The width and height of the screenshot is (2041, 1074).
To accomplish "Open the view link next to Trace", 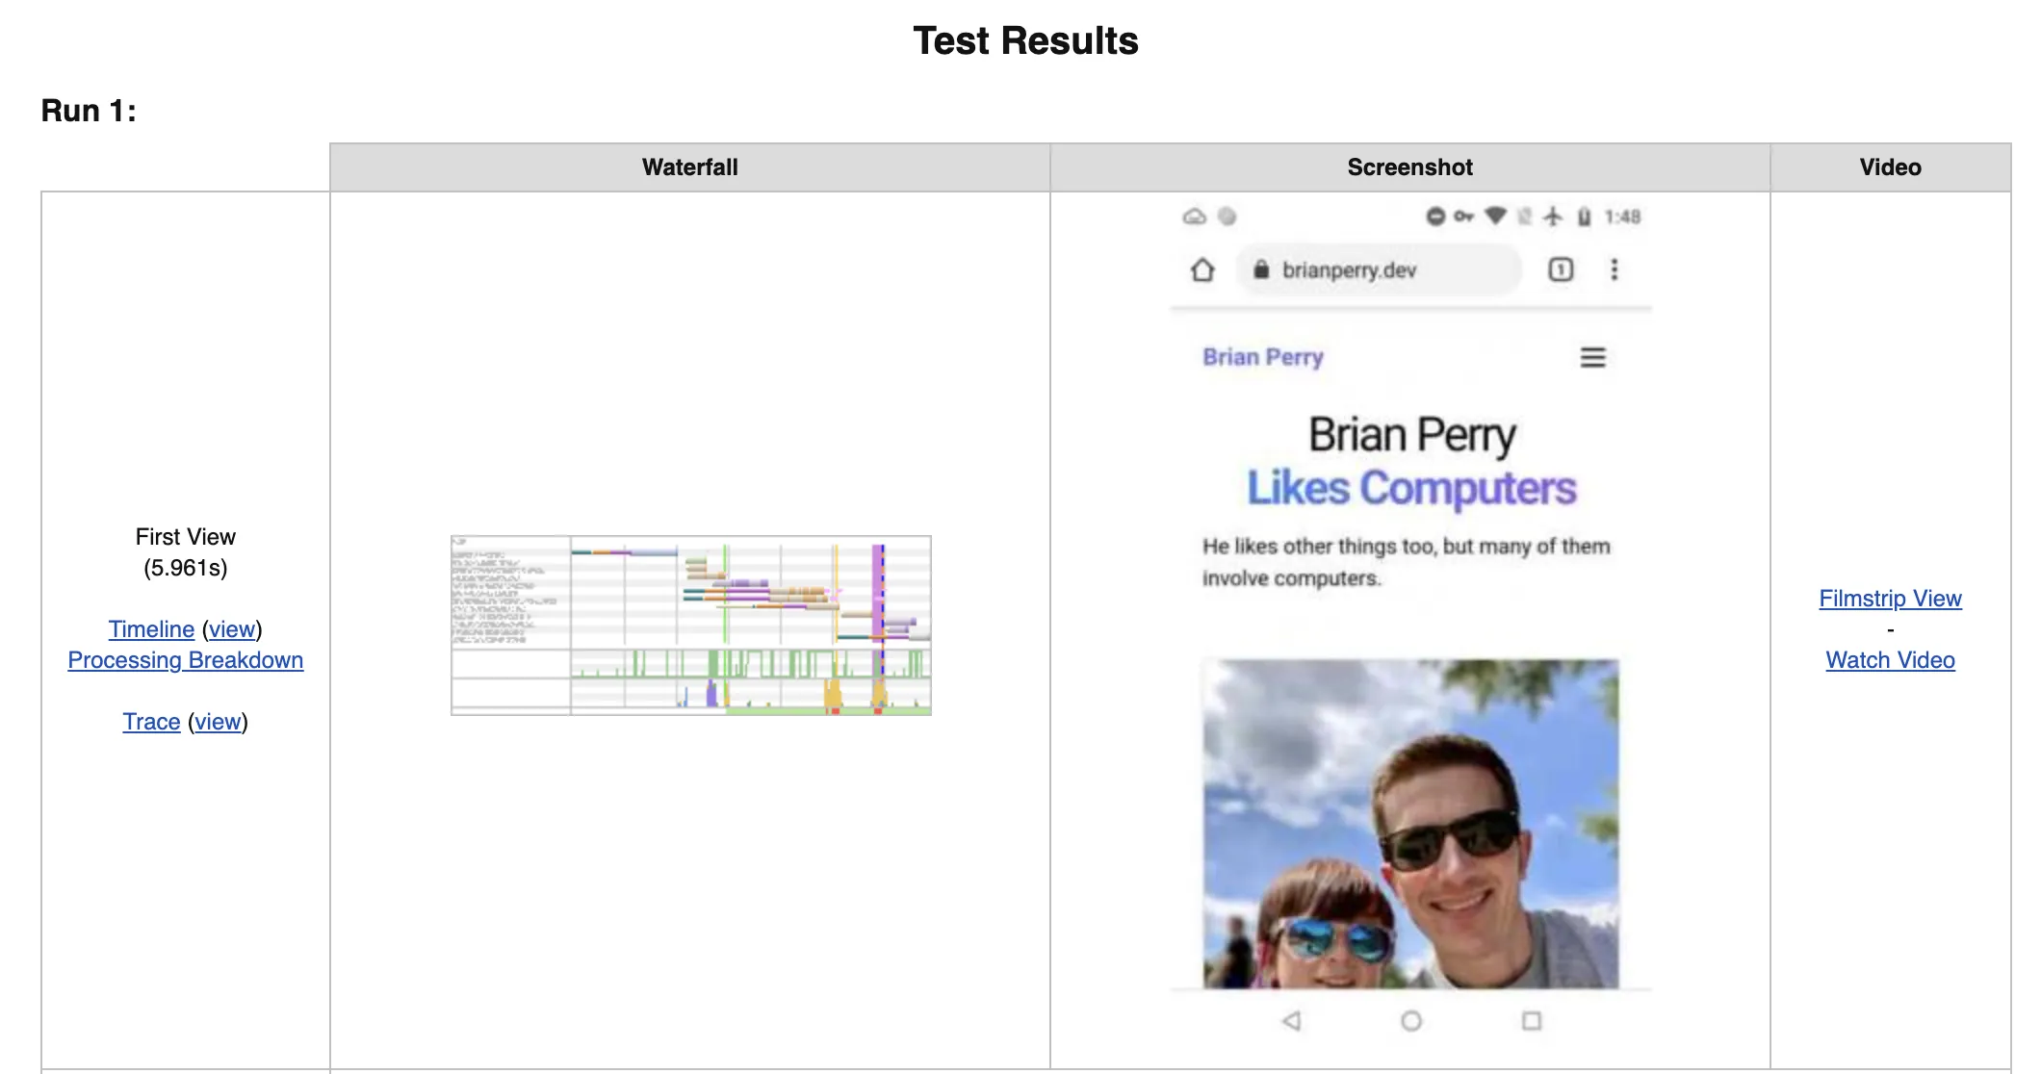I will [218, 722].
